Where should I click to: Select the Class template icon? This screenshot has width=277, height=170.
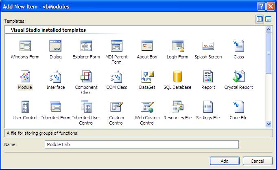(238, 46)
